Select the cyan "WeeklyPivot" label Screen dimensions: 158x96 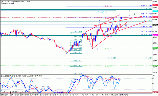coord(102,12)
